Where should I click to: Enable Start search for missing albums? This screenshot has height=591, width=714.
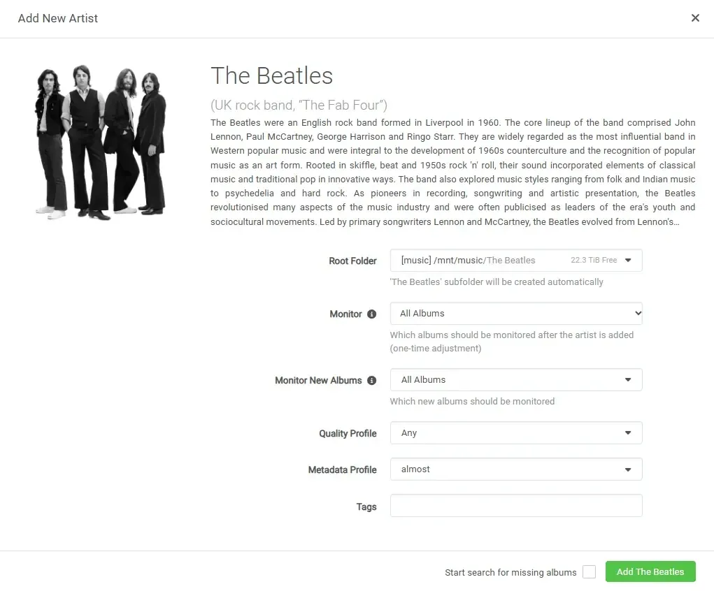click(590, 571)
